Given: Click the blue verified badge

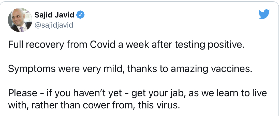Looking at the screenshot, I should [x=80, y=15].
